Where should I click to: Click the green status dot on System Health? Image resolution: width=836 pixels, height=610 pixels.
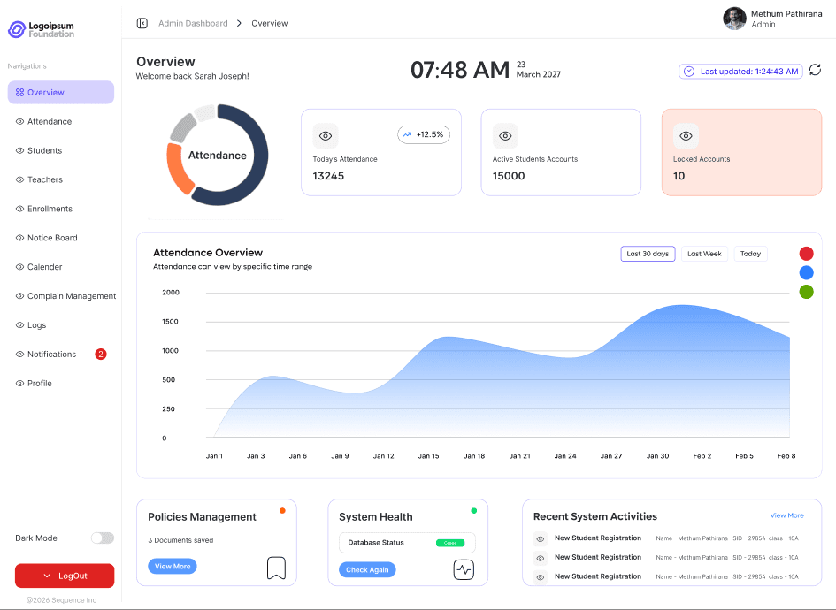point(474,510)
